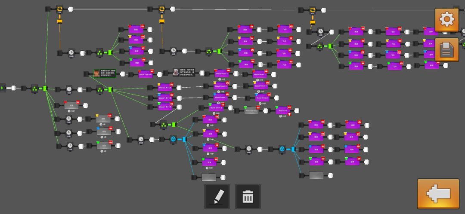Select clock node before green-flag gray node
Screen dimensions: 465x214
(x=70, y=146)
